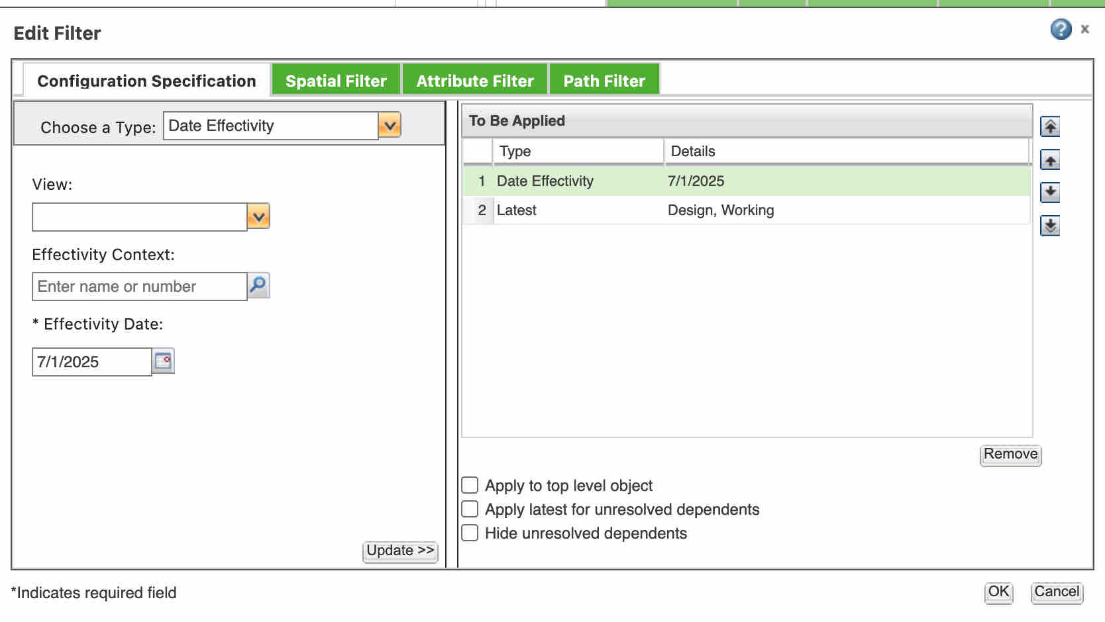Go to the Path Filter tab

tap(604, 81)
